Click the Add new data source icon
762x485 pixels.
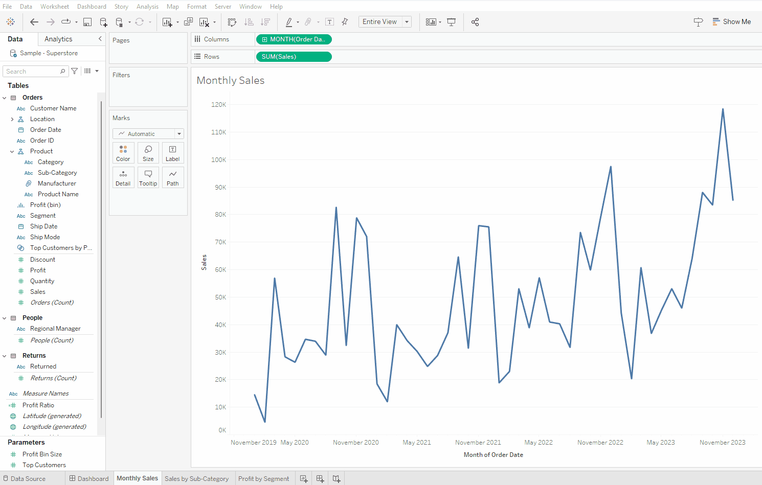[103, 22]
